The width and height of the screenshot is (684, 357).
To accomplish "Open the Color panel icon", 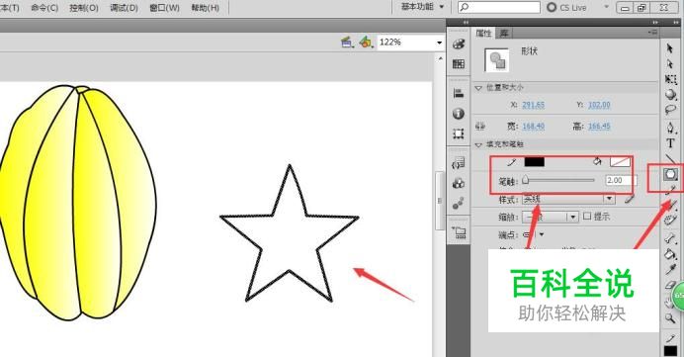I will (x=459, y=44).
